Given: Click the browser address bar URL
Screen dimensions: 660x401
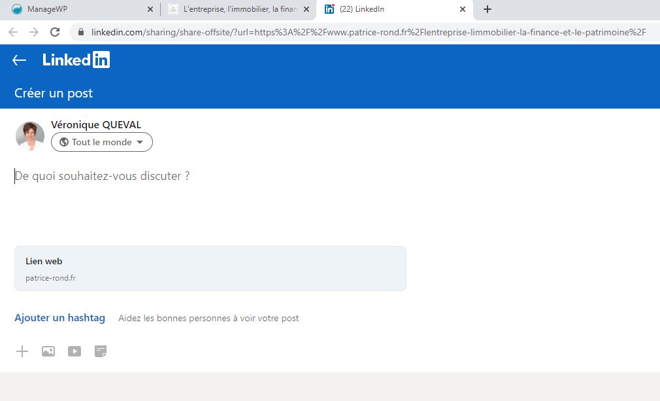Looking at the screenshot, I should tap(369, 32).
